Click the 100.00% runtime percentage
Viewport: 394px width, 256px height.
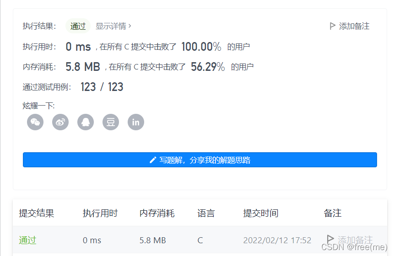pos(201,47)
